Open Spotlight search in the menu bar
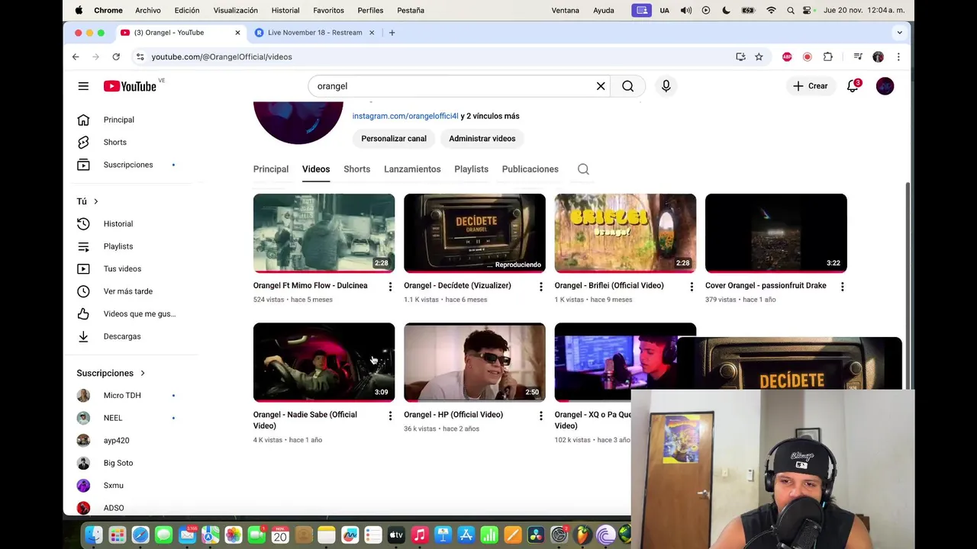 791,10
